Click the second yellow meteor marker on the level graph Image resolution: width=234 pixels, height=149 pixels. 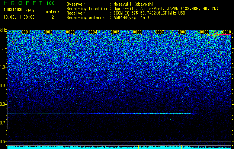[181, 147]
